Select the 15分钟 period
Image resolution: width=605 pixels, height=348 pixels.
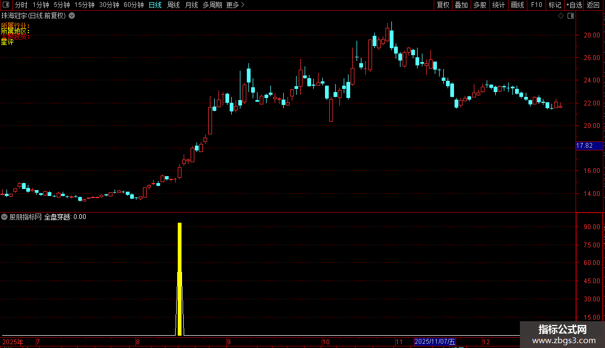coord(84,5)
